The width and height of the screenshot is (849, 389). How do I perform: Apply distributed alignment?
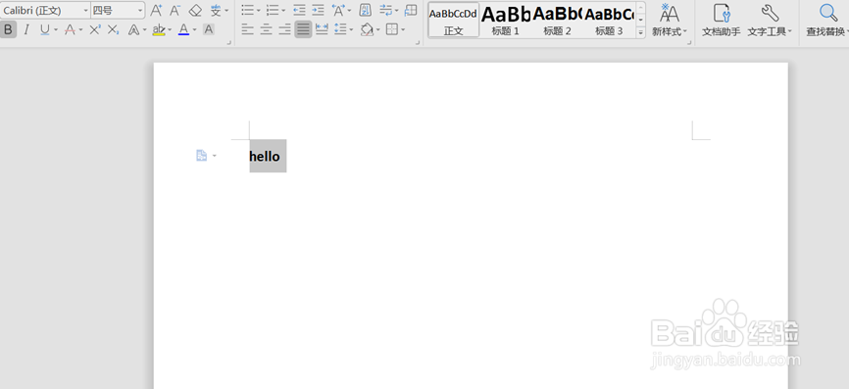click(x=322, y=29)
